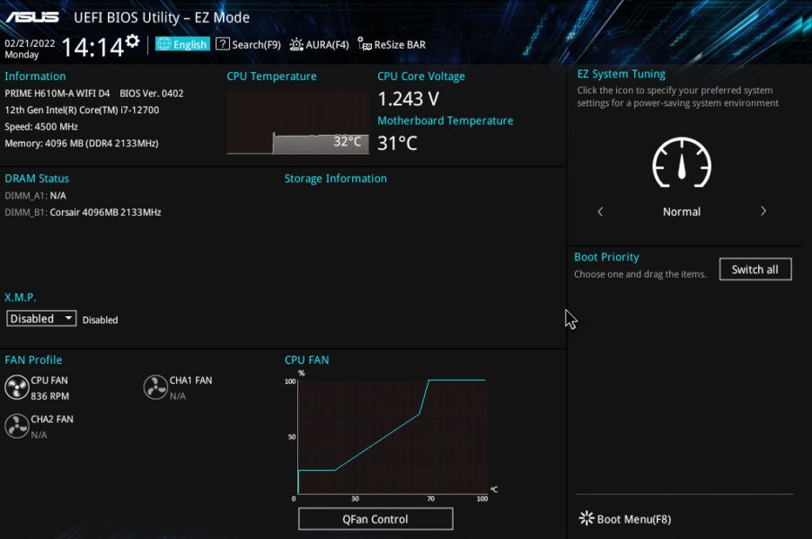
Task: Toggle ReSize BAR option
Action: (392, 45)
